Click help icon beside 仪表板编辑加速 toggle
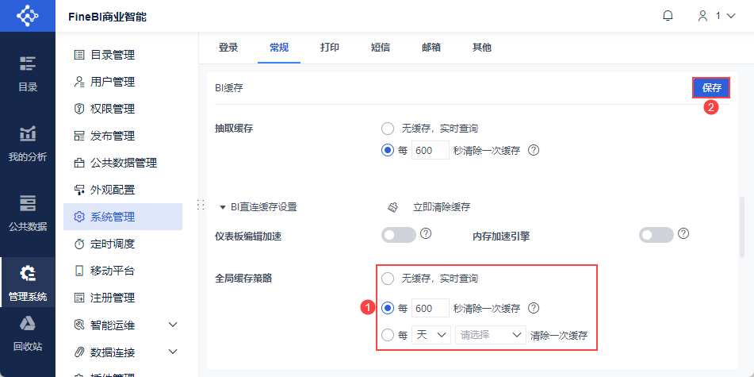Image resolution: width=754 pixels, height=377 pixels. pyautogui.click(x=426, y=233)
